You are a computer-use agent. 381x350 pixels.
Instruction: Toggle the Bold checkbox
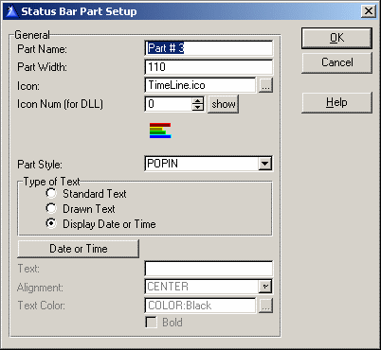pos(151,323)
